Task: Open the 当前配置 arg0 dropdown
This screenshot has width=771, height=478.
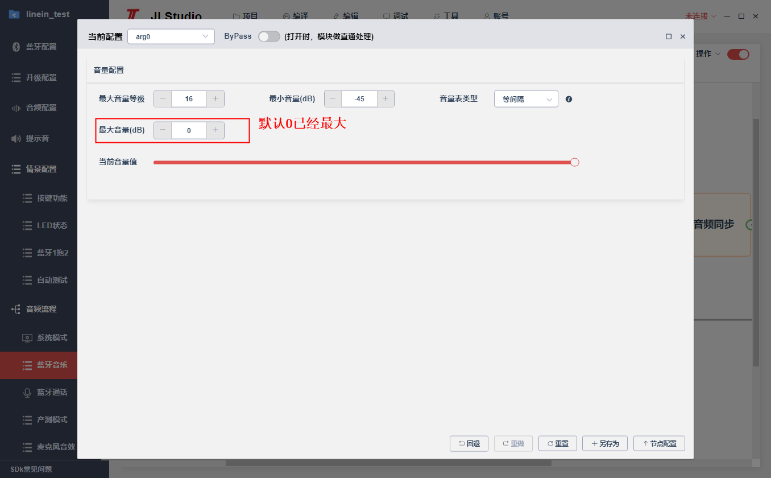Action: pyautogui.click(x=171, y=36)
